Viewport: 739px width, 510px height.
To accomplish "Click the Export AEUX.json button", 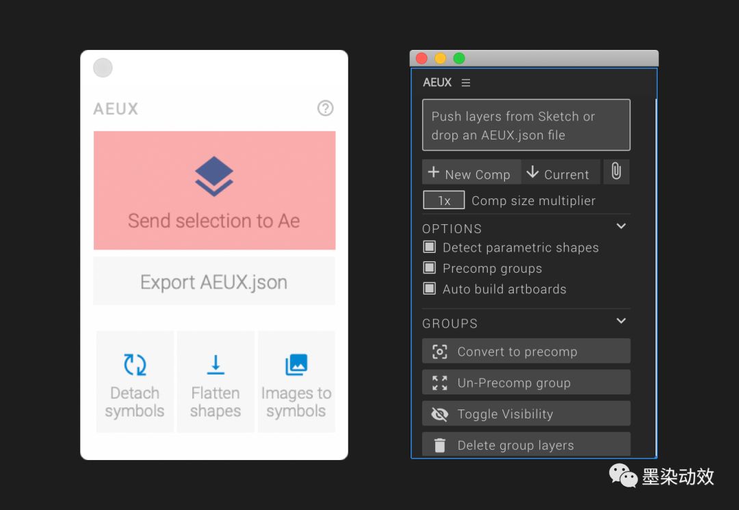I will tap(214, 281).
